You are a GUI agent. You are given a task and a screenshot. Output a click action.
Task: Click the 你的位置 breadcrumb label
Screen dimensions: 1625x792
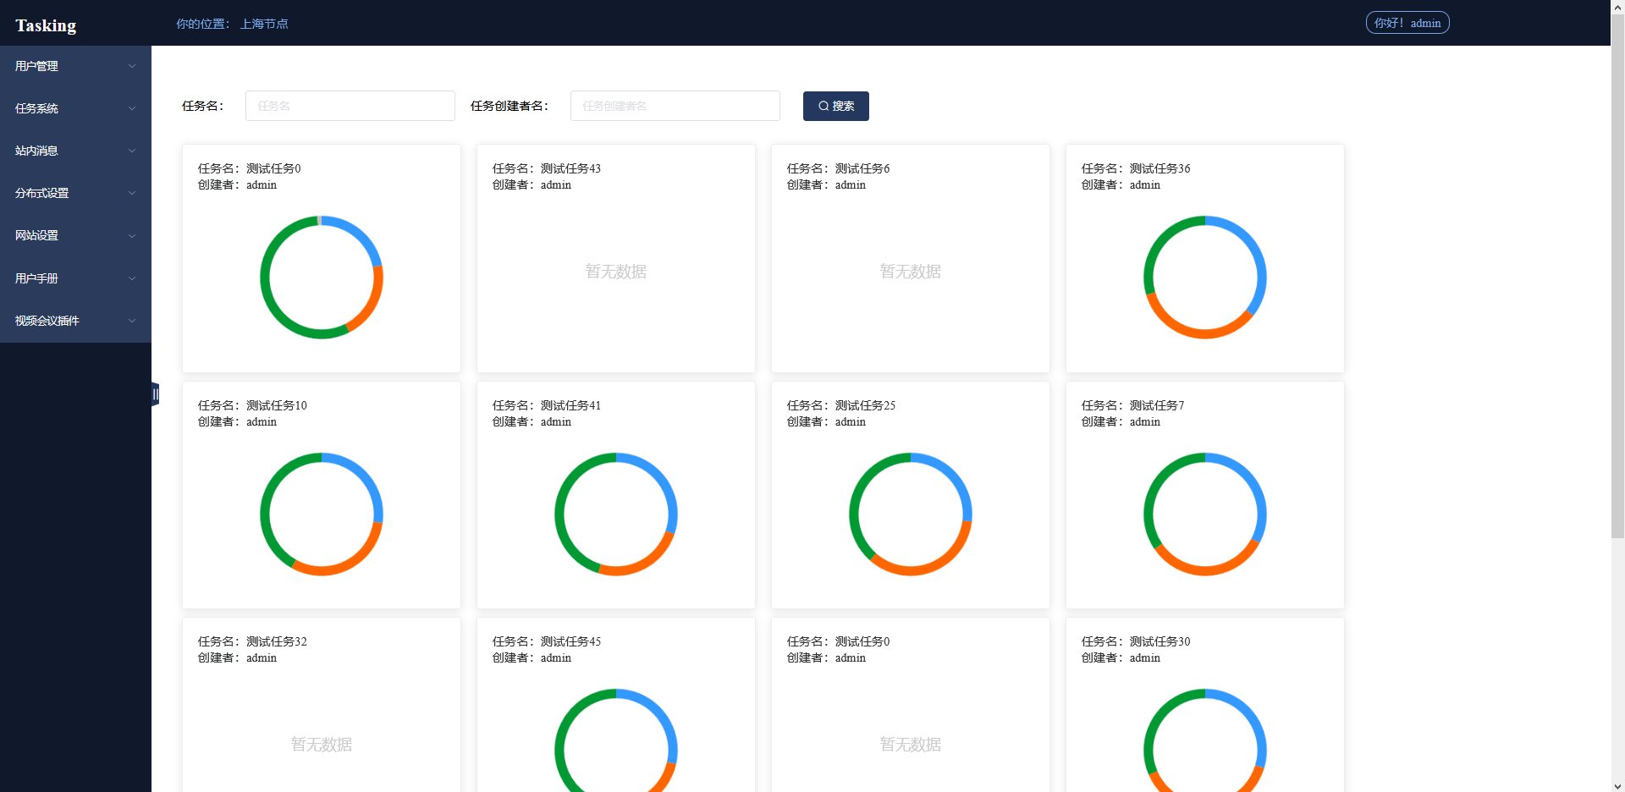[x=202, y=24]
